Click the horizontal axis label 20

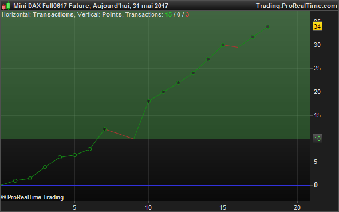pos(297,207)
